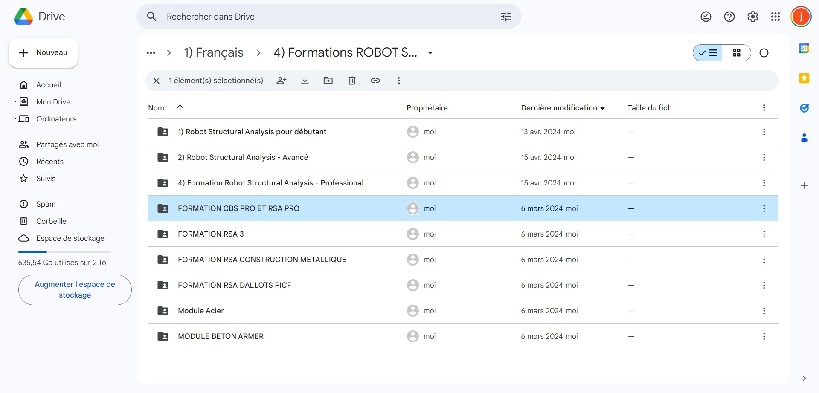This screenshot has height=393, width=819.
Task: Open the Google apps grid
Action: 775,17
